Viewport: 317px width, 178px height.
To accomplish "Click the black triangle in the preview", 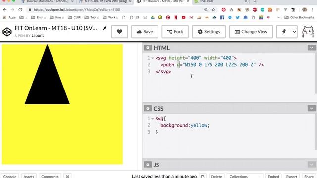I will [x=48, y=81].
